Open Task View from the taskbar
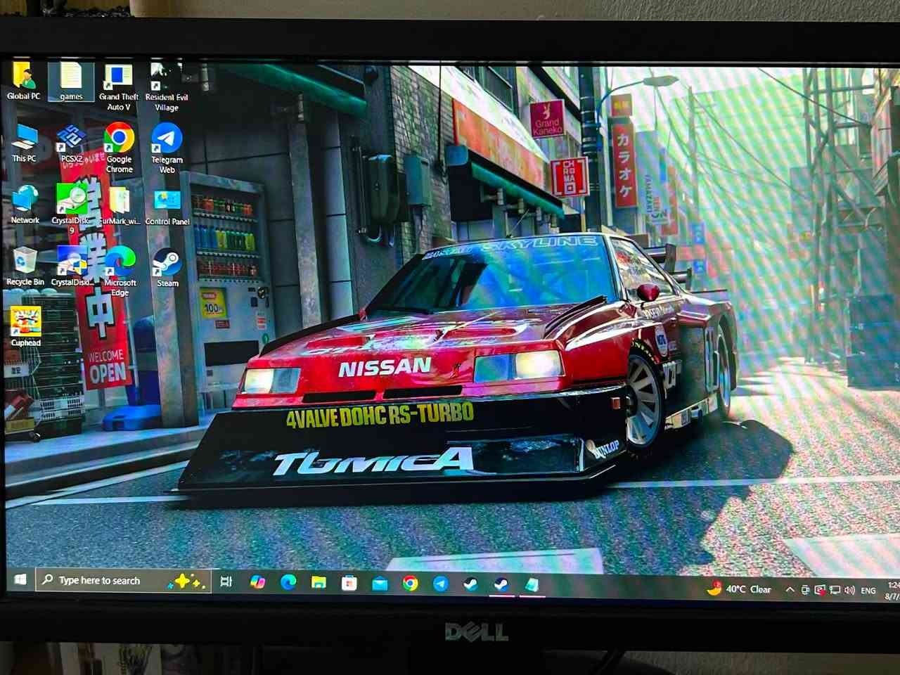Viewport: 900px width, 675px height. [x=226, y=581]
